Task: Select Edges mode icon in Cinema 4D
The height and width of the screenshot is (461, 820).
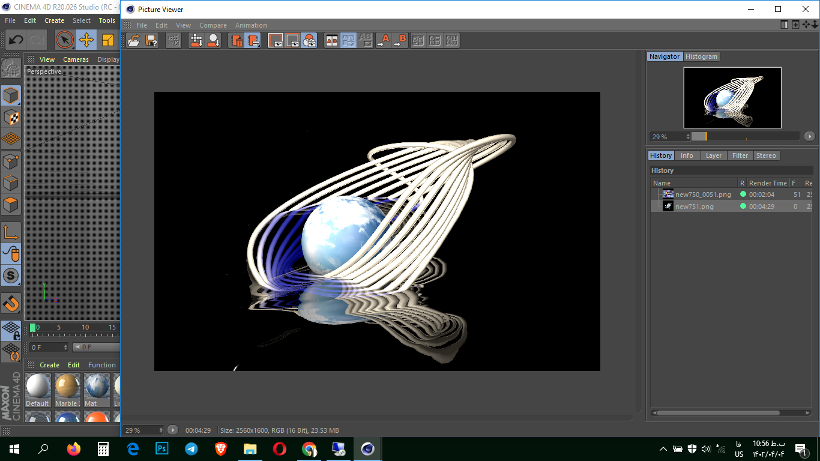Action: [11, 182]
